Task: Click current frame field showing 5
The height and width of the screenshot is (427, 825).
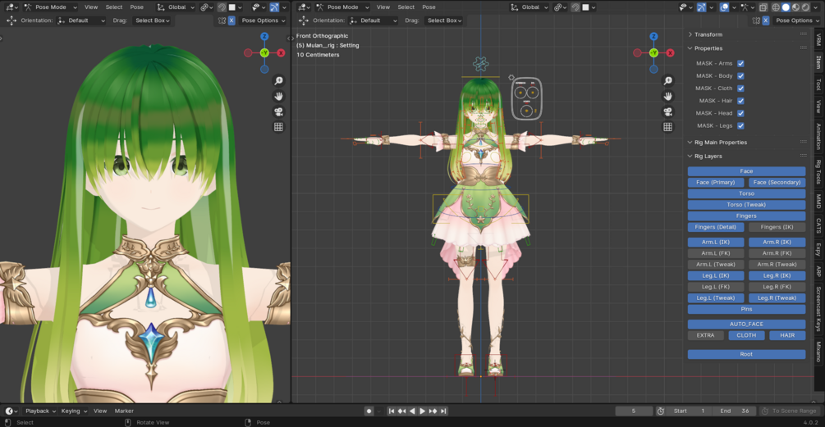Action: [x=634, y=411]
